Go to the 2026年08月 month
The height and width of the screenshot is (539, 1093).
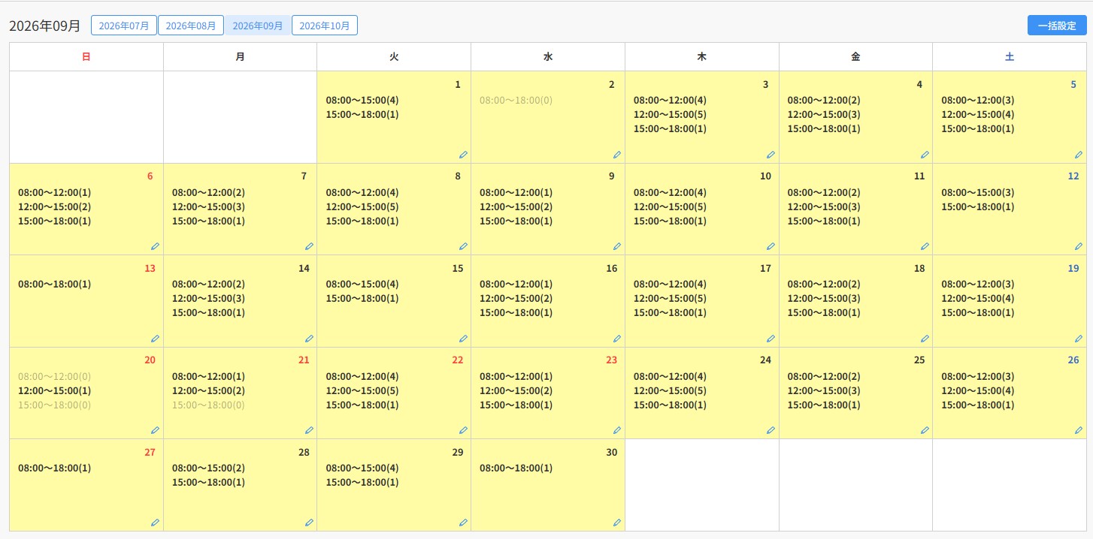pos(191,26)
